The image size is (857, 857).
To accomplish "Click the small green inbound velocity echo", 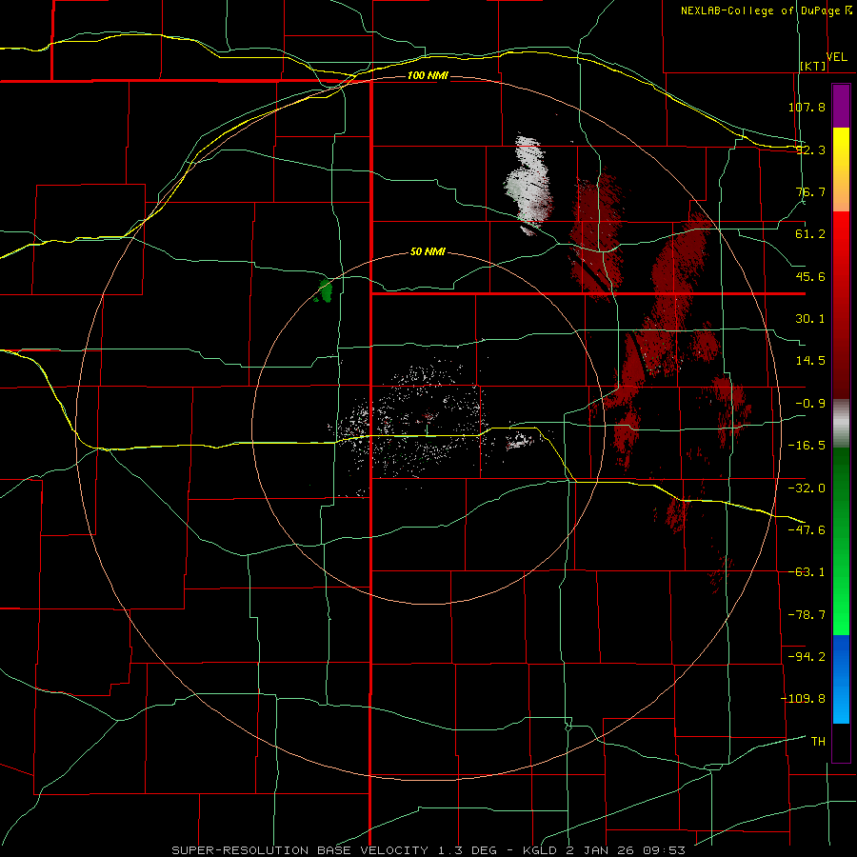I will (x=326, y=290).
